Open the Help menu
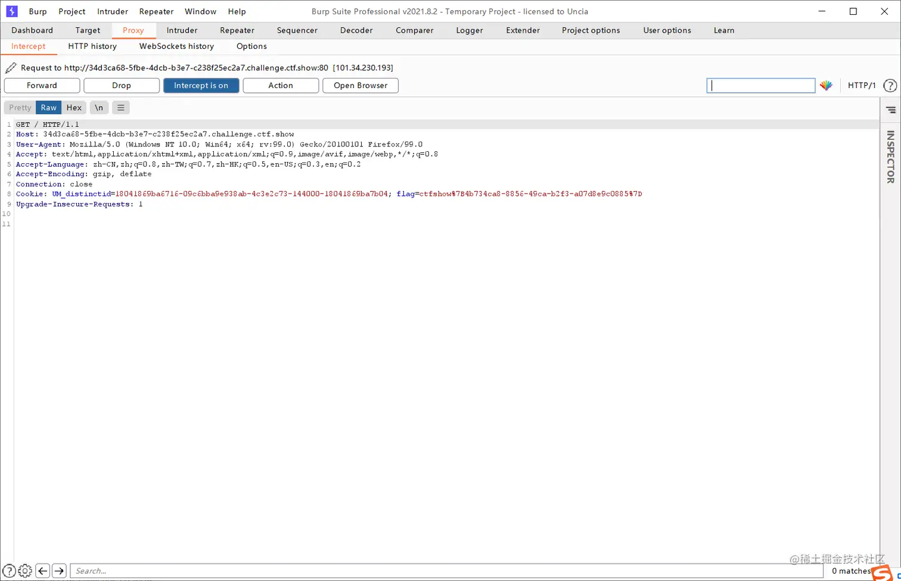 pyautogui.click(x=237, y=11)
